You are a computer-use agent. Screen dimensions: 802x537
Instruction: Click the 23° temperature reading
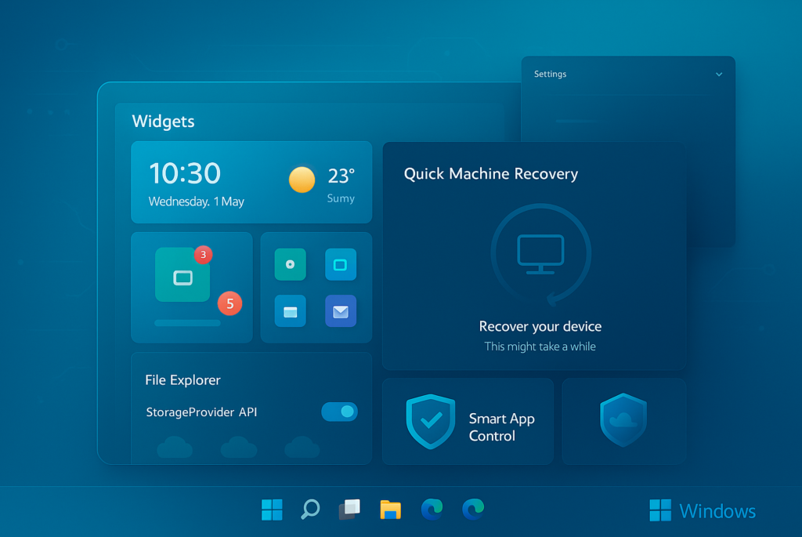tap(341, 176)
